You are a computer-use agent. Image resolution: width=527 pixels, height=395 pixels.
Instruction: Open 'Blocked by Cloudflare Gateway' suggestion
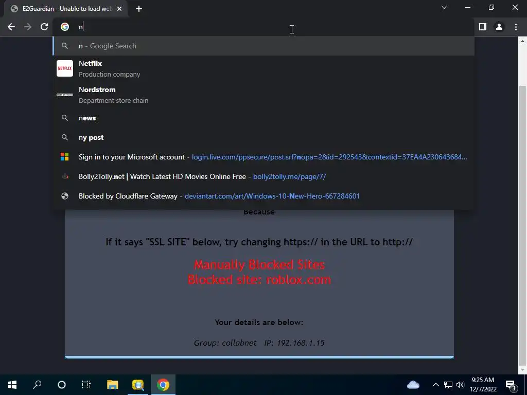pos(264,196)
